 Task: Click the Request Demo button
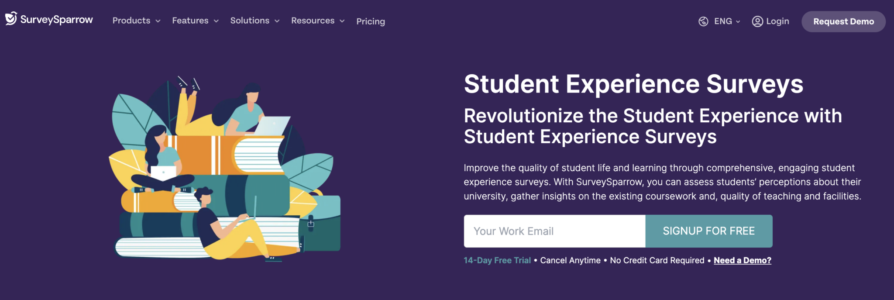click(843, 21)
